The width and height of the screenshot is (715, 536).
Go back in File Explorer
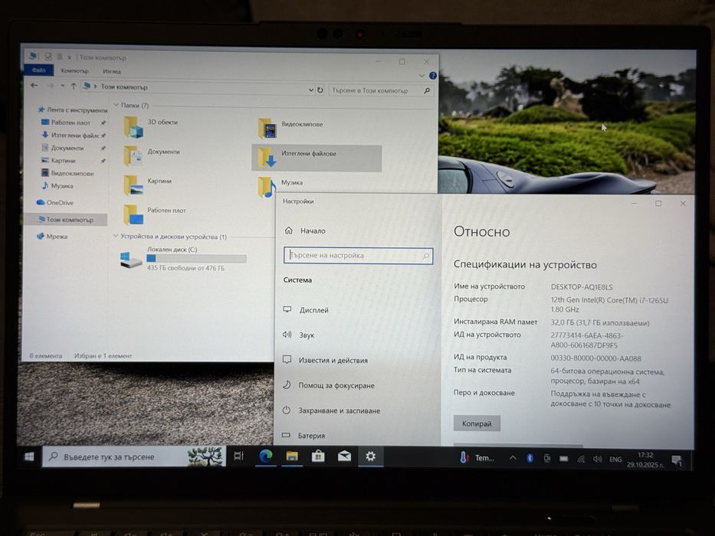click(x=34, y=85)
